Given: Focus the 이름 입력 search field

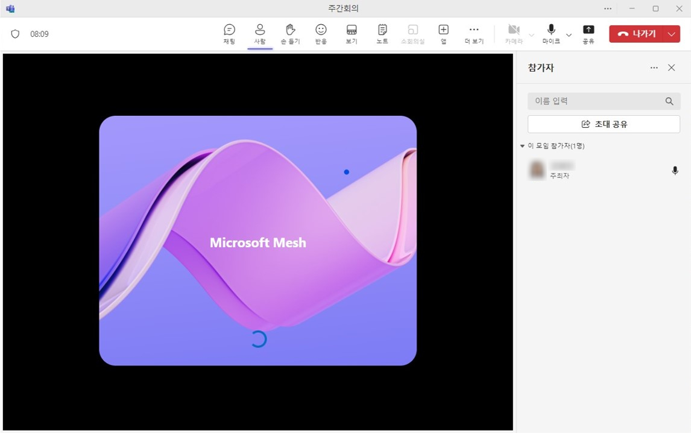Looking at the screenshot, I should pos(604,101).
